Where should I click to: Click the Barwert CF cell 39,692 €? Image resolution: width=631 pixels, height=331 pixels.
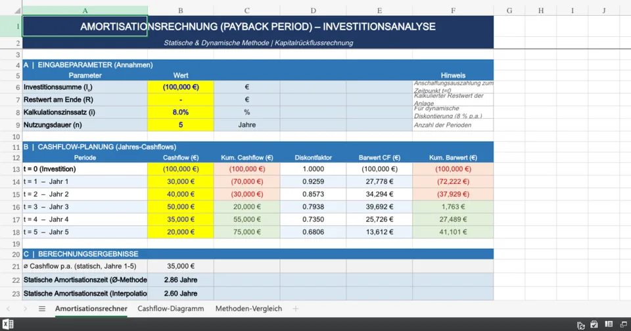click(x=379, y=207)
